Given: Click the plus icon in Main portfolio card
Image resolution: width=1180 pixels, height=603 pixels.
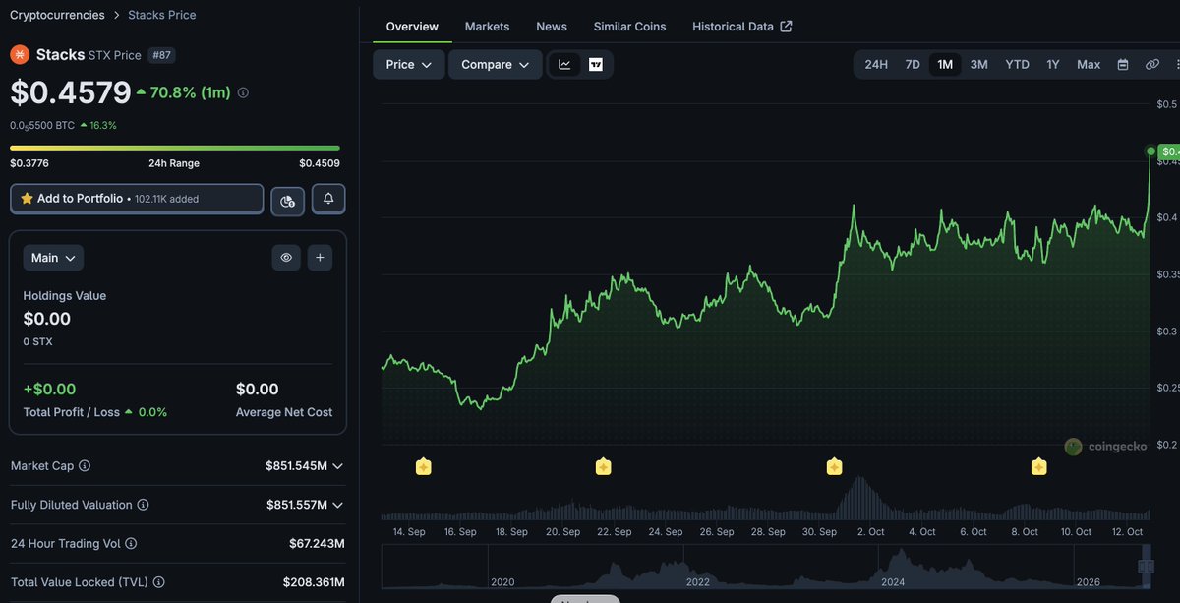Looking at the screenshot, I should (320, 258).
